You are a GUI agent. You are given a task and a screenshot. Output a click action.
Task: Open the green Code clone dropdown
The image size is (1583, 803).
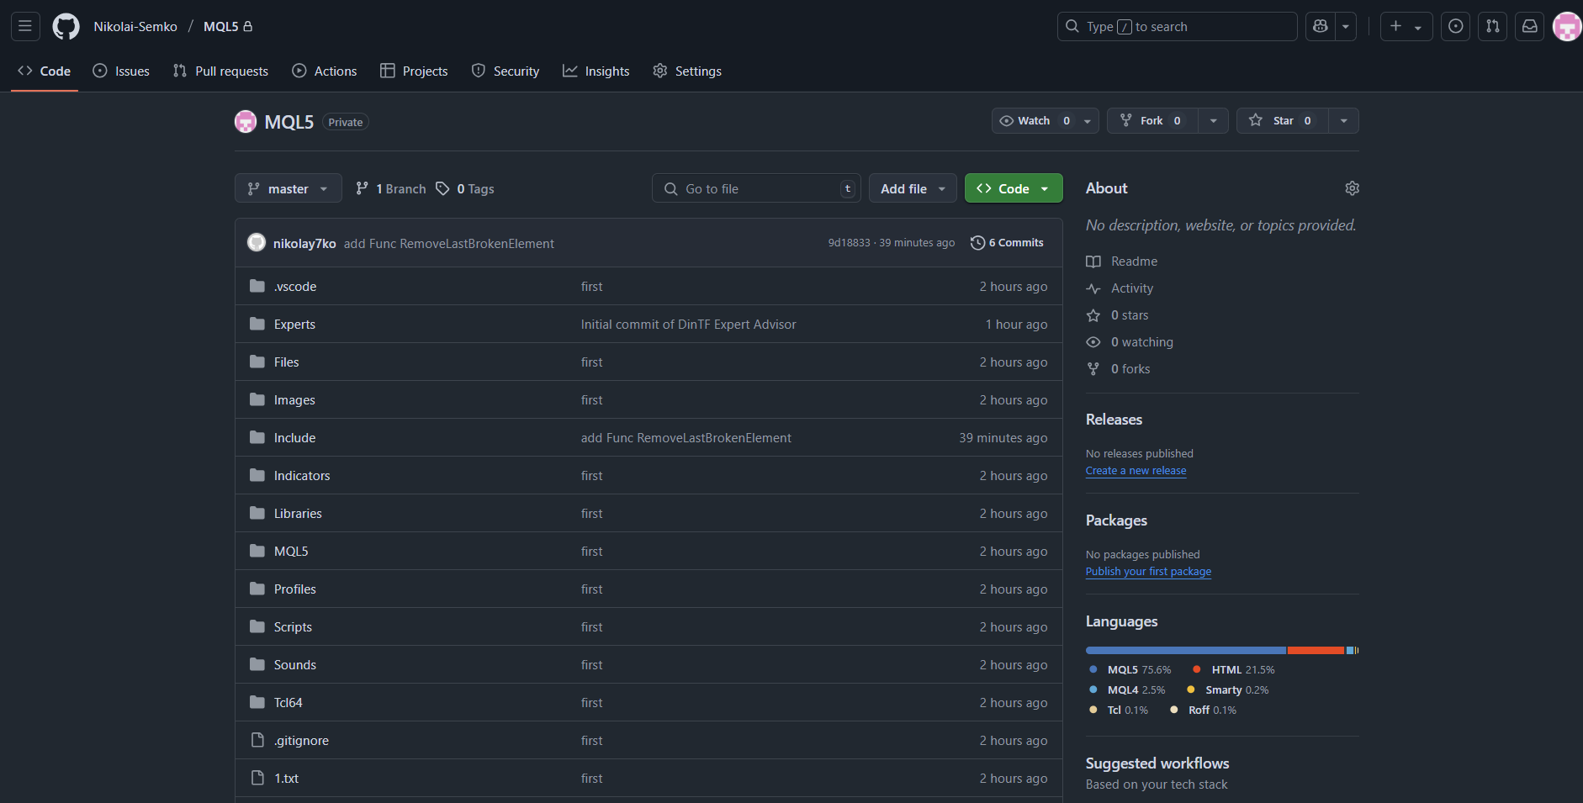[x=1014, y=188]
